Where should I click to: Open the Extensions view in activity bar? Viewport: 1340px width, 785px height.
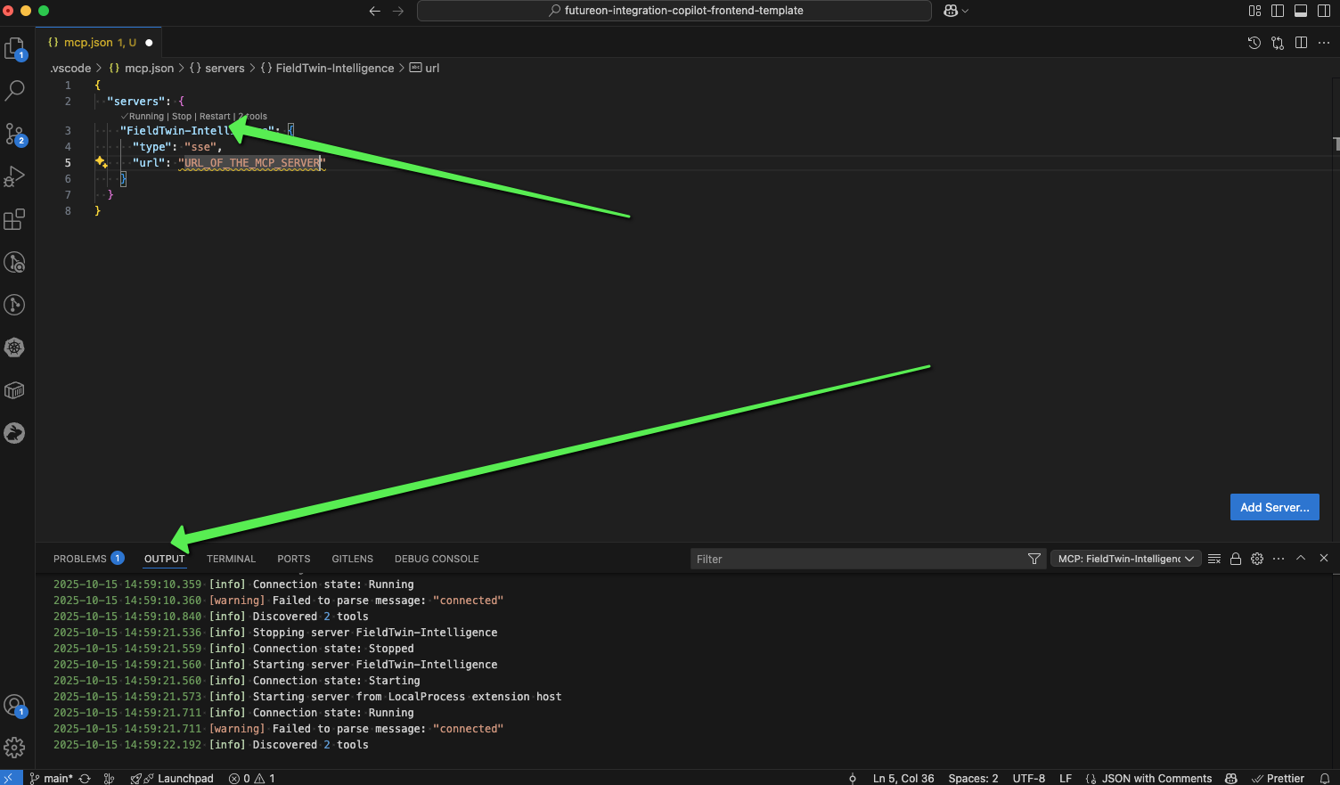tap(15, 219)
